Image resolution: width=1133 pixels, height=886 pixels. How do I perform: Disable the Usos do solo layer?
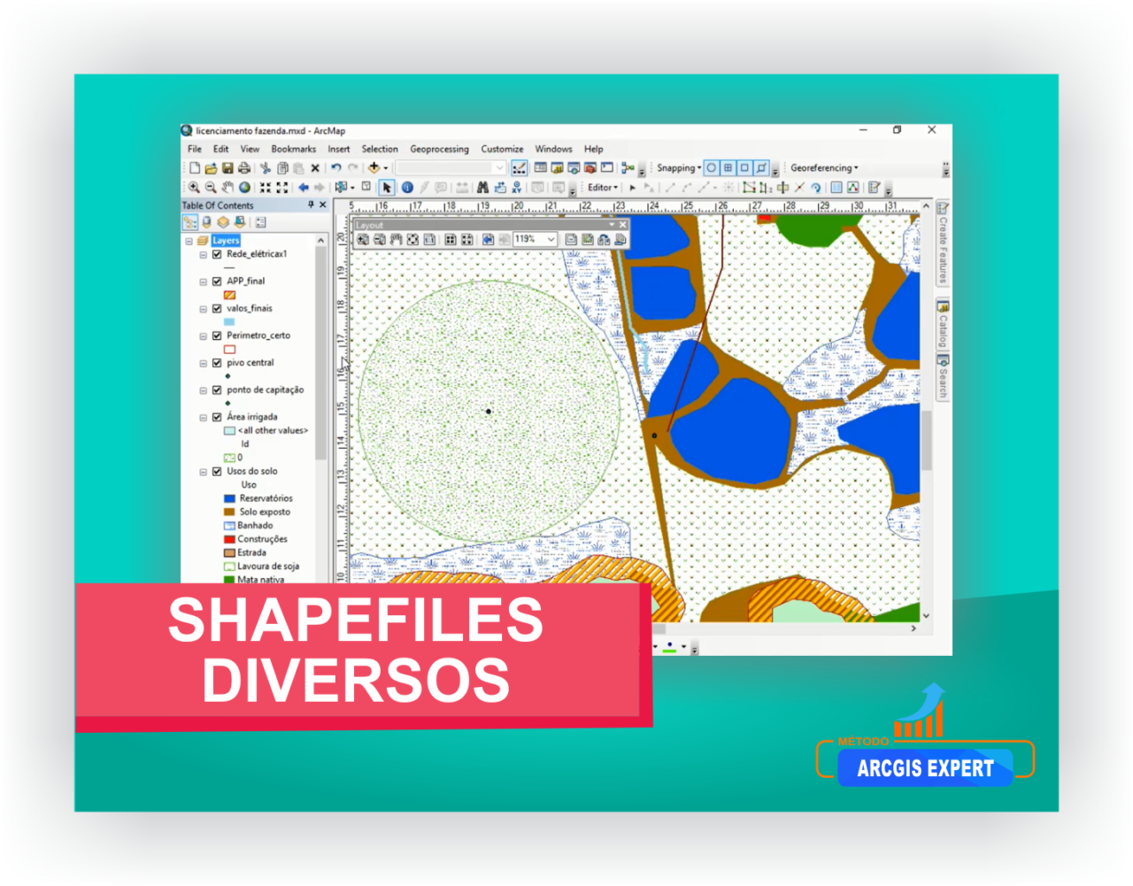(x=215, y=471)
